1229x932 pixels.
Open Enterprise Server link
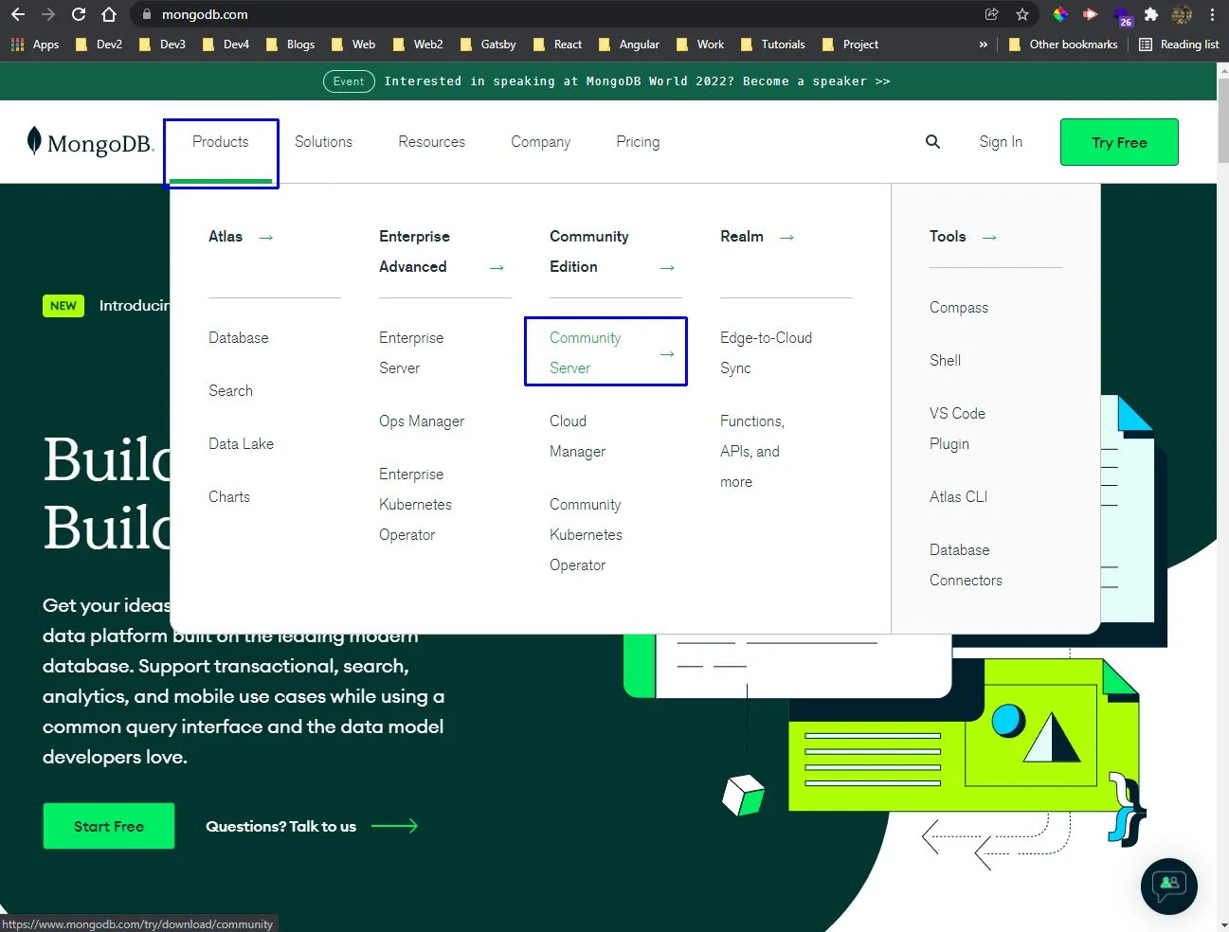tap(411, 353)
